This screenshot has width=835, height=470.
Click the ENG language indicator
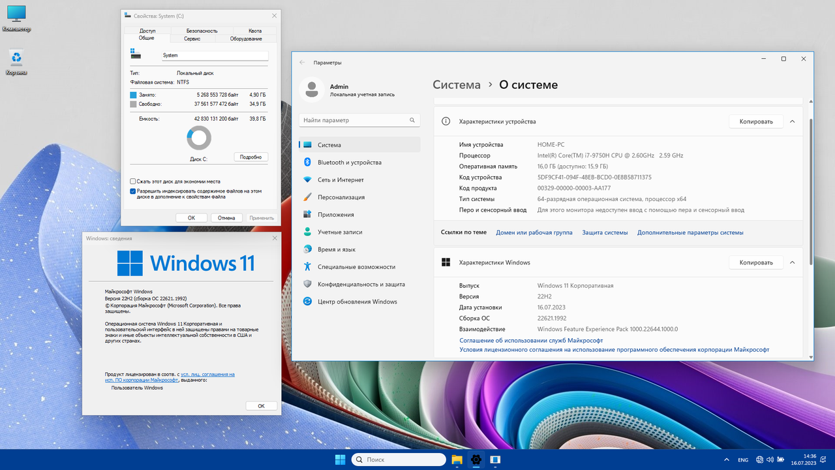[743, 460]
